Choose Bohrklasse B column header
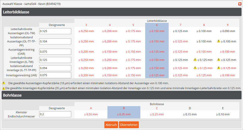The height and width of the screenshot is (130, 243). (124, 108)
